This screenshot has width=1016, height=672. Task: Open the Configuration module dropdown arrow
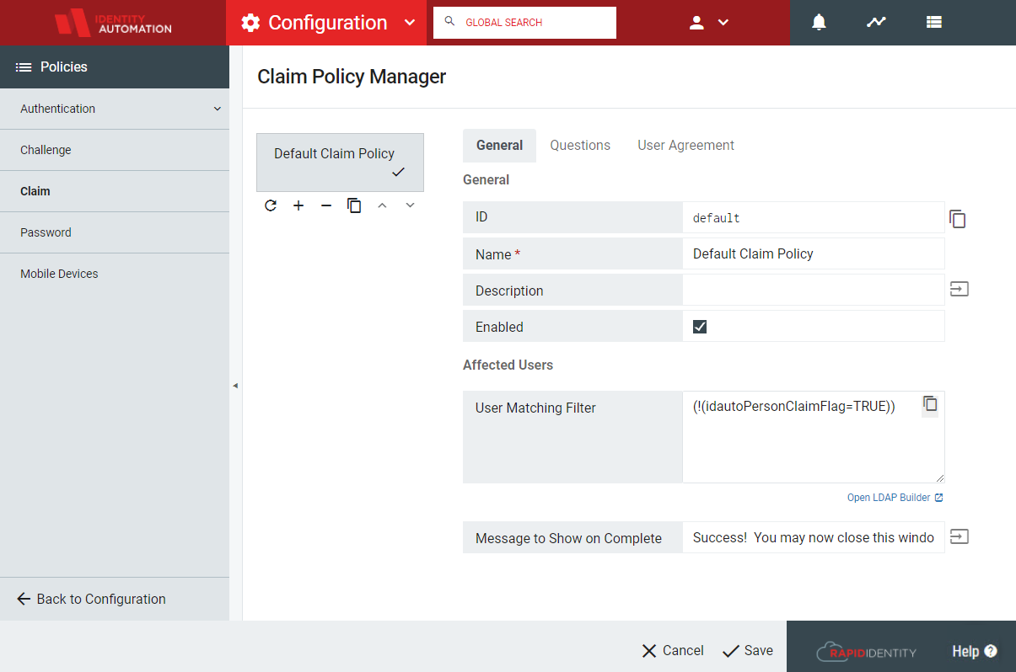tap(410, 23)
